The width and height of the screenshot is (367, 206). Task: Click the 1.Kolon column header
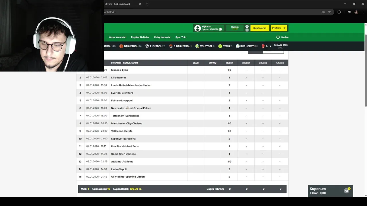(x=229, y=63)
